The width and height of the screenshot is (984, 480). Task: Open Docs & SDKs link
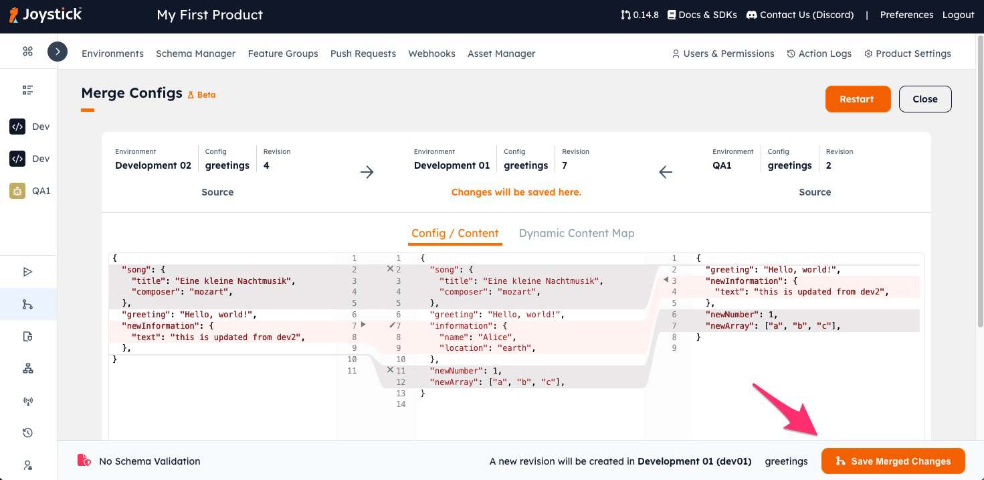(x=702, y=15)
